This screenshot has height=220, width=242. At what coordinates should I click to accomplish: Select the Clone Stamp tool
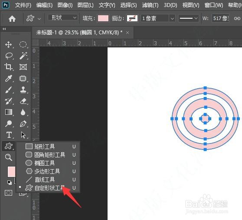pyautogui.click(x=23, y=90)
